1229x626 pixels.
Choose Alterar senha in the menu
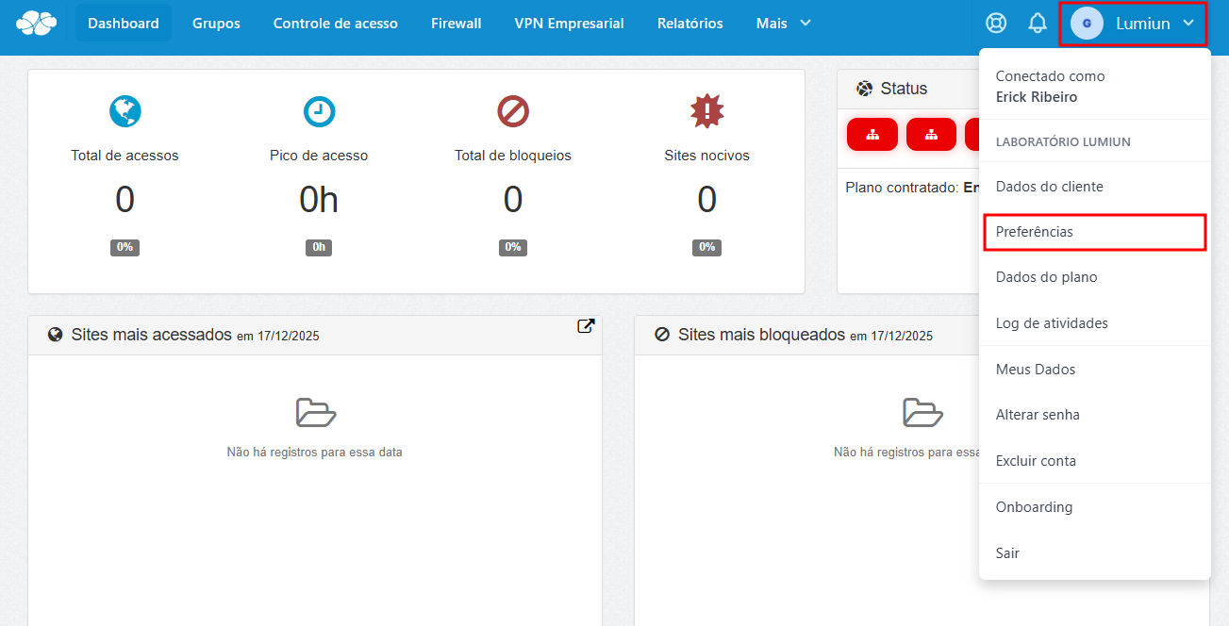coord(1038,415)
